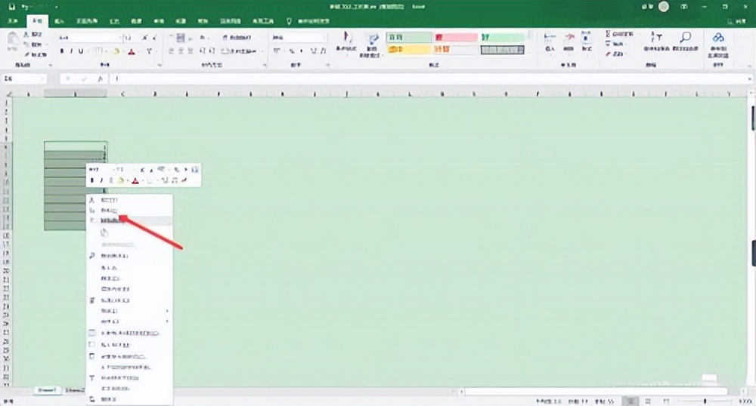Toggle Bold in the ribbon font group
The image size is (756, 406).
point(62,51)
